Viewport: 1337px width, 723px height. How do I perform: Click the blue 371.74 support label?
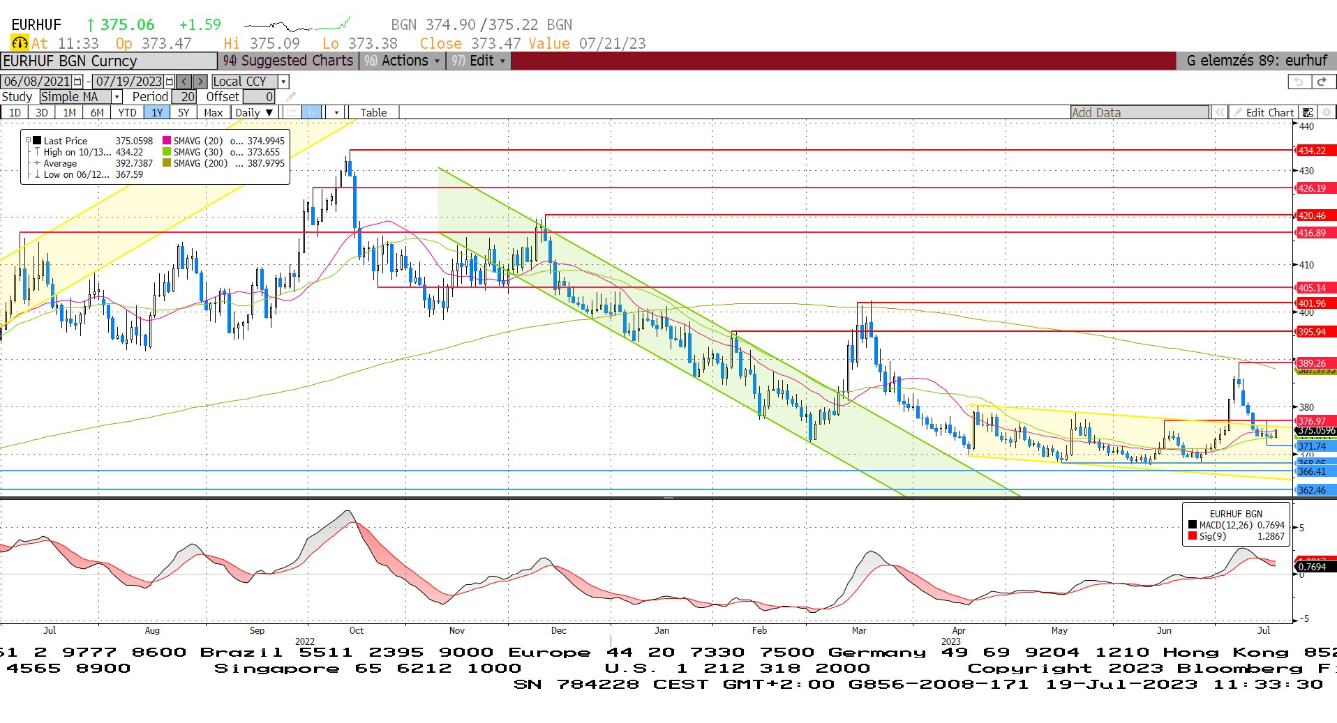[x=1315, y=446]
